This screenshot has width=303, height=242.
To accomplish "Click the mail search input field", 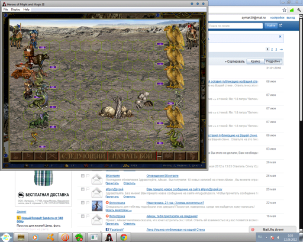I will pos(236,26).
